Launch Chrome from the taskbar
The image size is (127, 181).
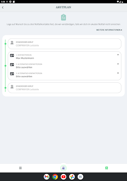coord(55,177)
